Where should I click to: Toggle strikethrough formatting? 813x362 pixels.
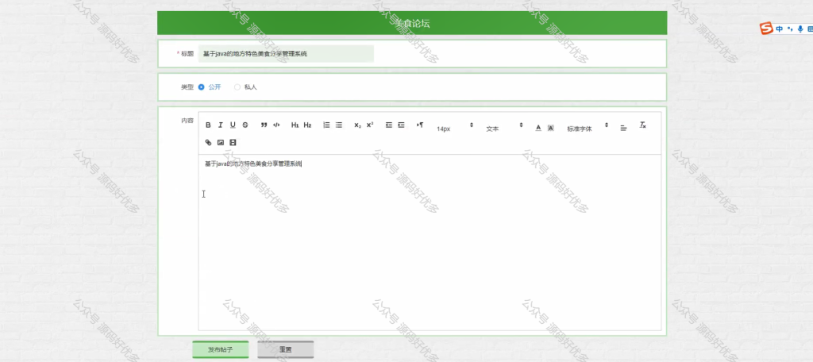[x=245, y=125]
